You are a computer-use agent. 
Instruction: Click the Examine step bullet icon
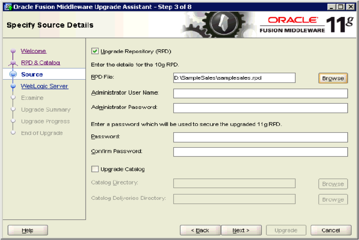click(x=13, y=97)
